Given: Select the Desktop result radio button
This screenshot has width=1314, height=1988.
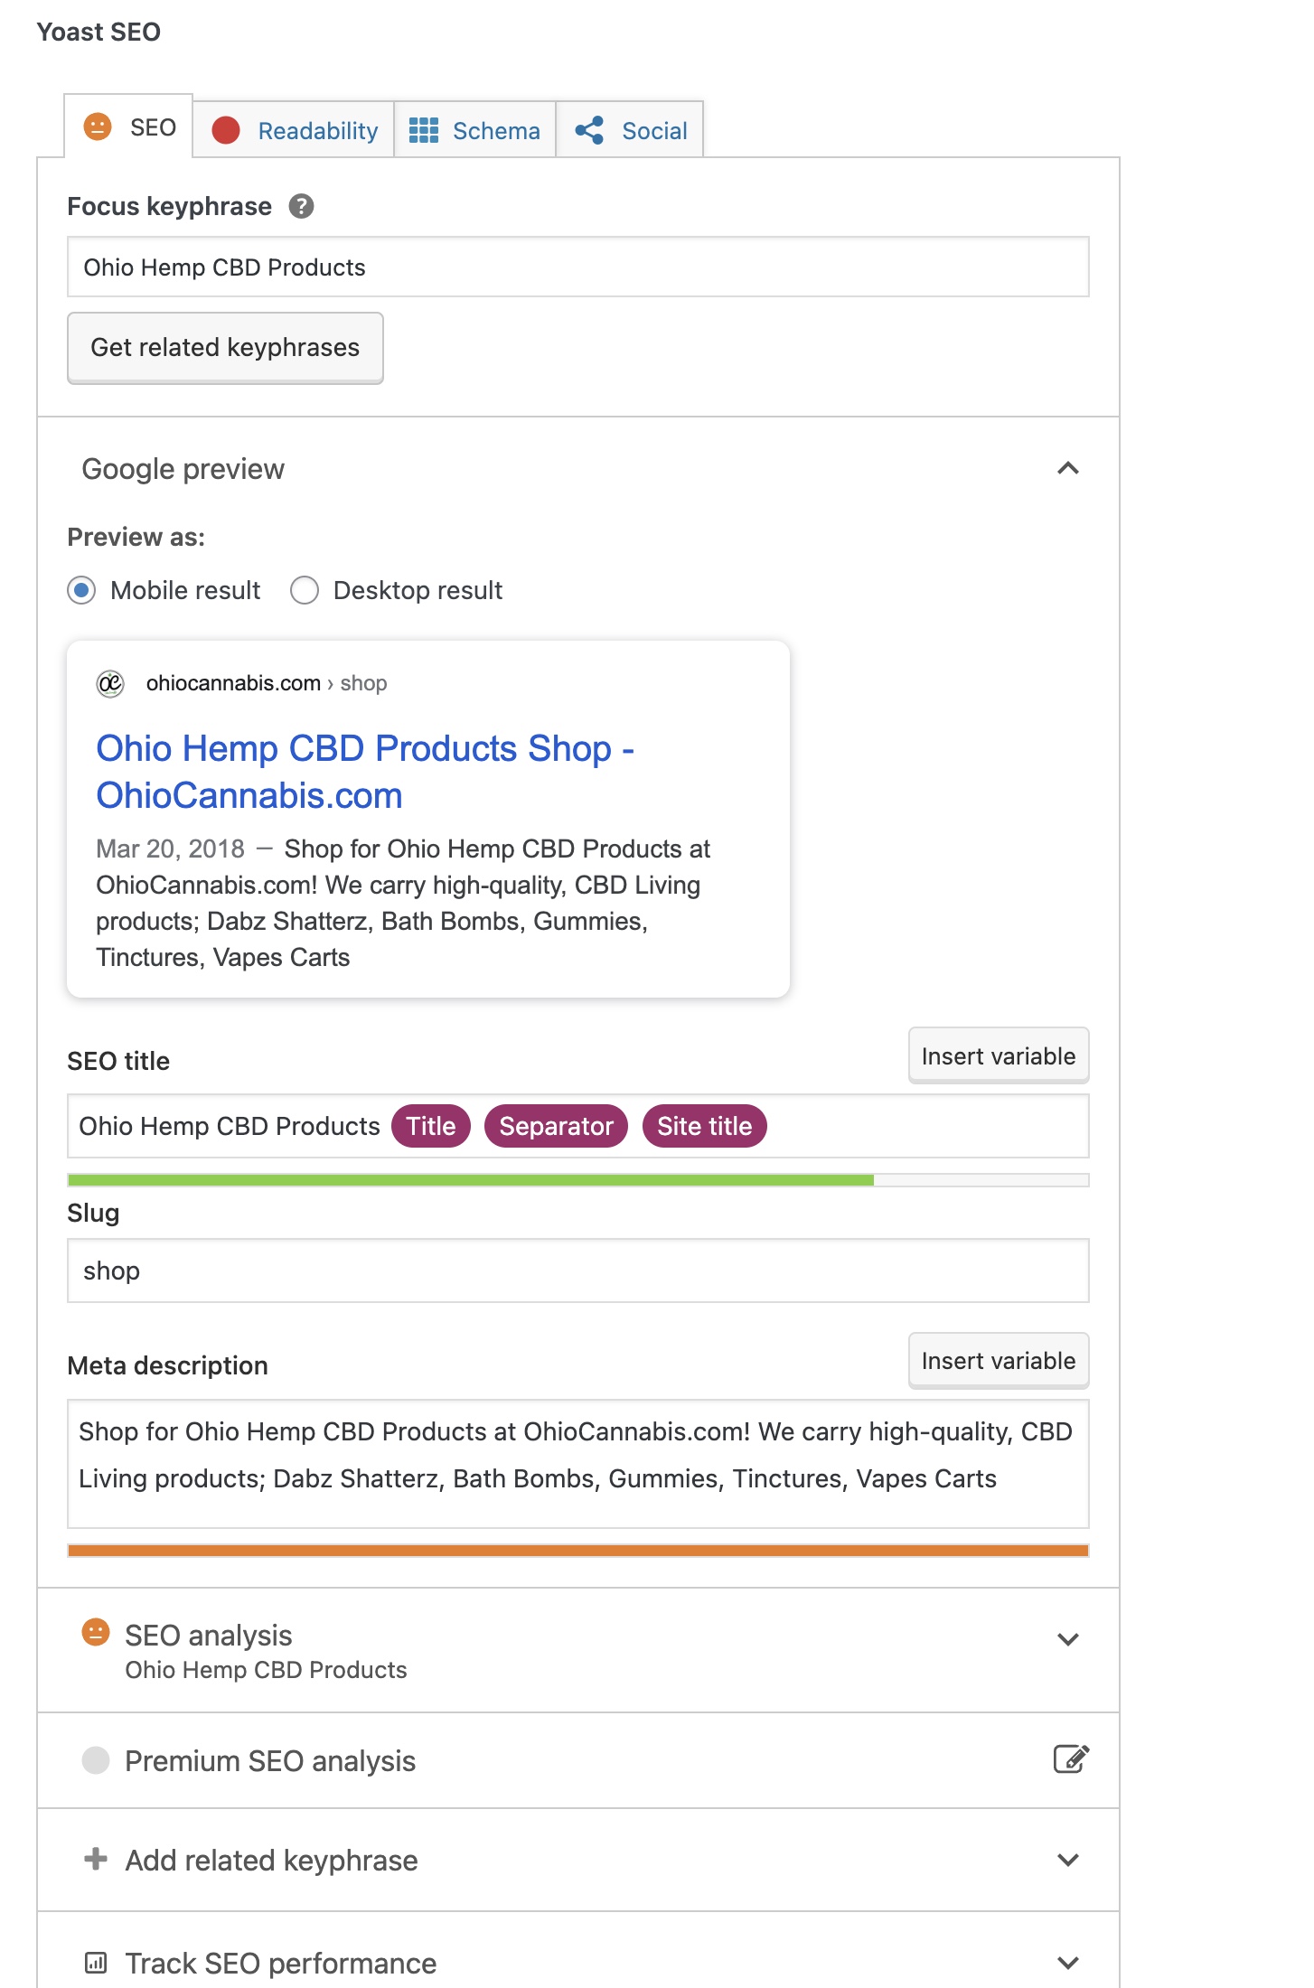Looking at the screenshot, I should 305,591.
